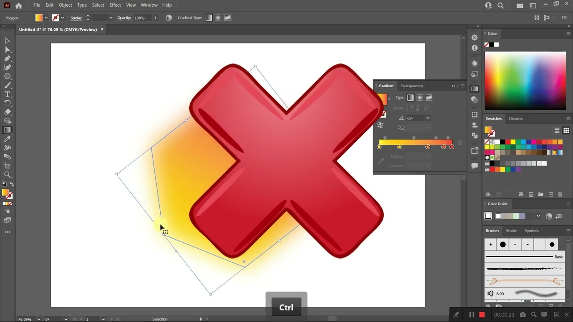
Task: Select the Basic brush stroke
Action: coord(524,257)
